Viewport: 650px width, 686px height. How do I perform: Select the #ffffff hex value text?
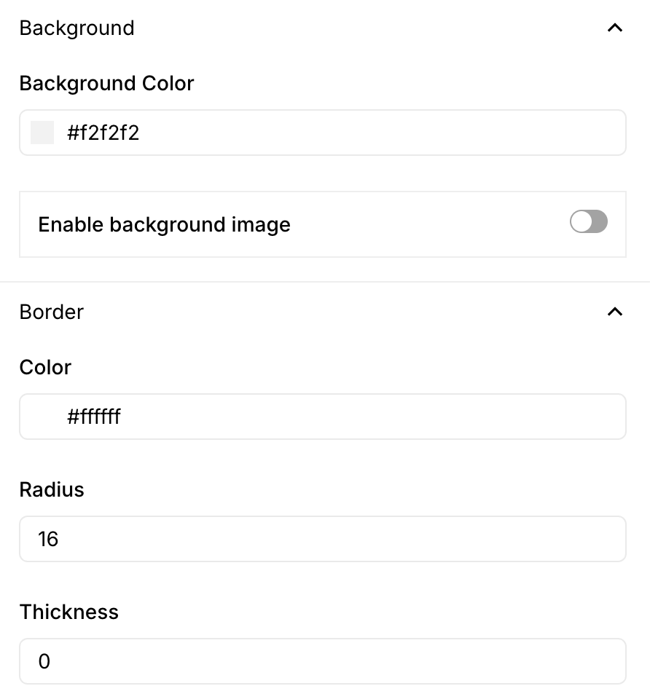coord(94,417)
